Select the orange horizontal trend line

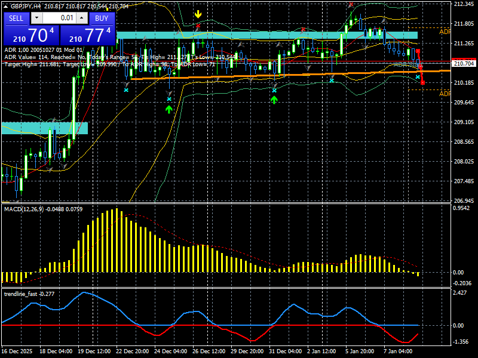click(x=290, y=75)
